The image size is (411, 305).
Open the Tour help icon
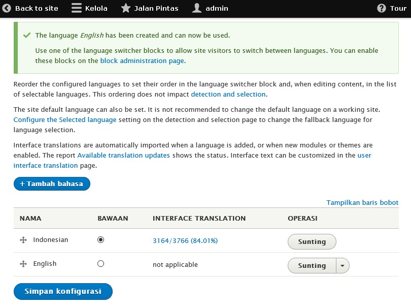tap(382, 8)
